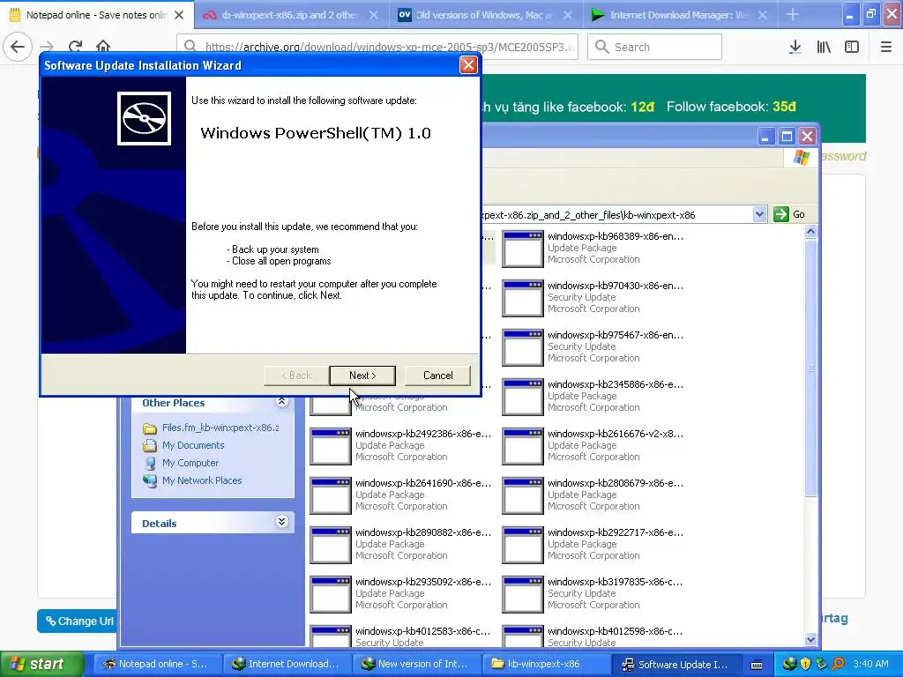Click the green Go arrow in Explorer

pos(781,215)
